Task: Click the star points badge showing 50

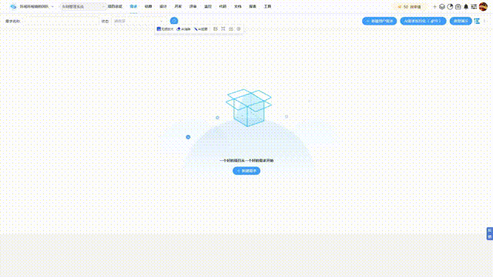Action: pos(409,7)
